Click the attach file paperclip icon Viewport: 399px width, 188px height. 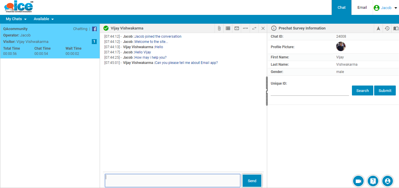219,28
